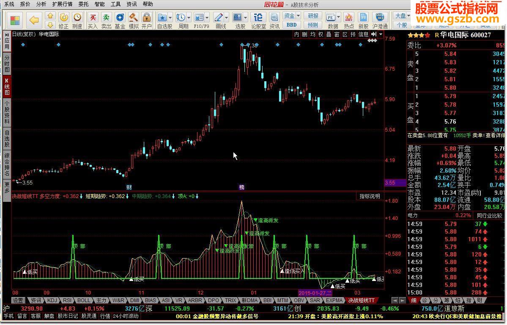Open the 热点 flame hot icon
This screenshot has height=325, width=507.
(x=348, y=17)
